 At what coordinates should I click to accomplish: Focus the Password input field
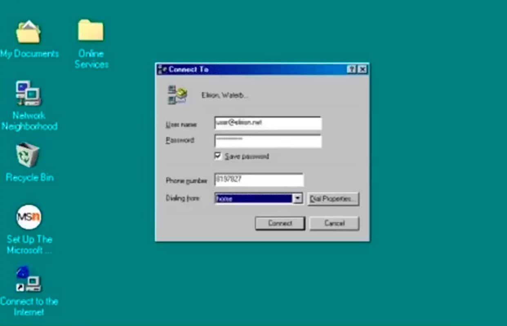tap(268, 141)
